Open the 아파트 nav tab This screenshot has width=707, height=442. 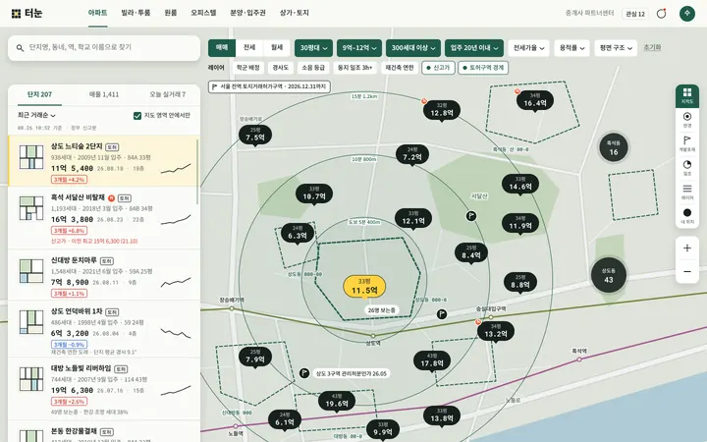pos(97,13)
